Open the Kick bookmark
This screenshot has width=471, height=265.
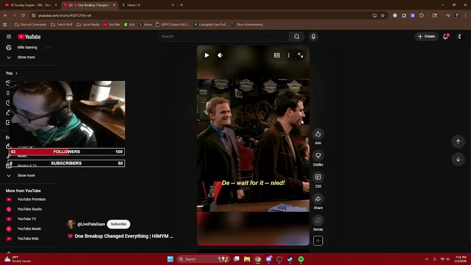pyautogui.click(x=130, y=25)
